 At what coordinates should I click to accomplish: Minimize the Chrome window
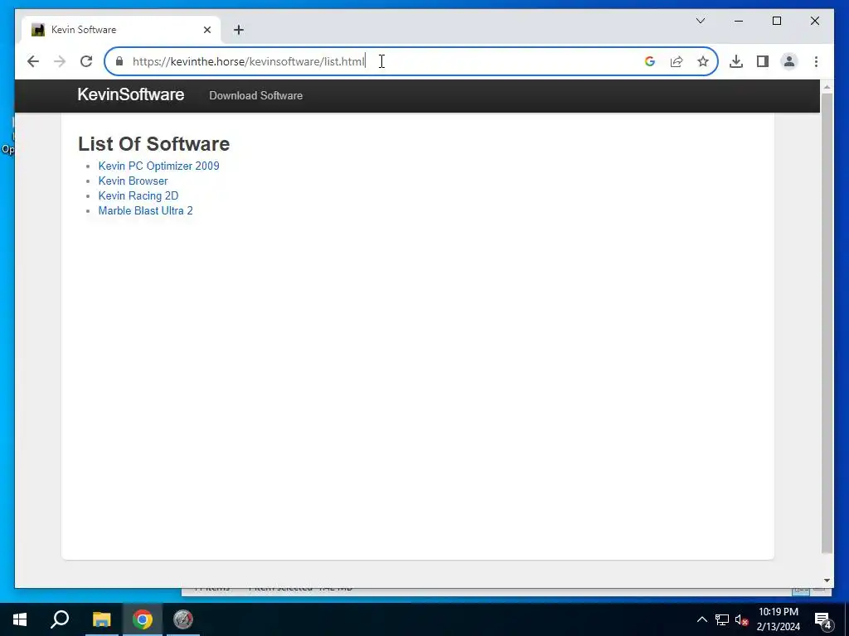pyautogui.click(x=739, y=21)
